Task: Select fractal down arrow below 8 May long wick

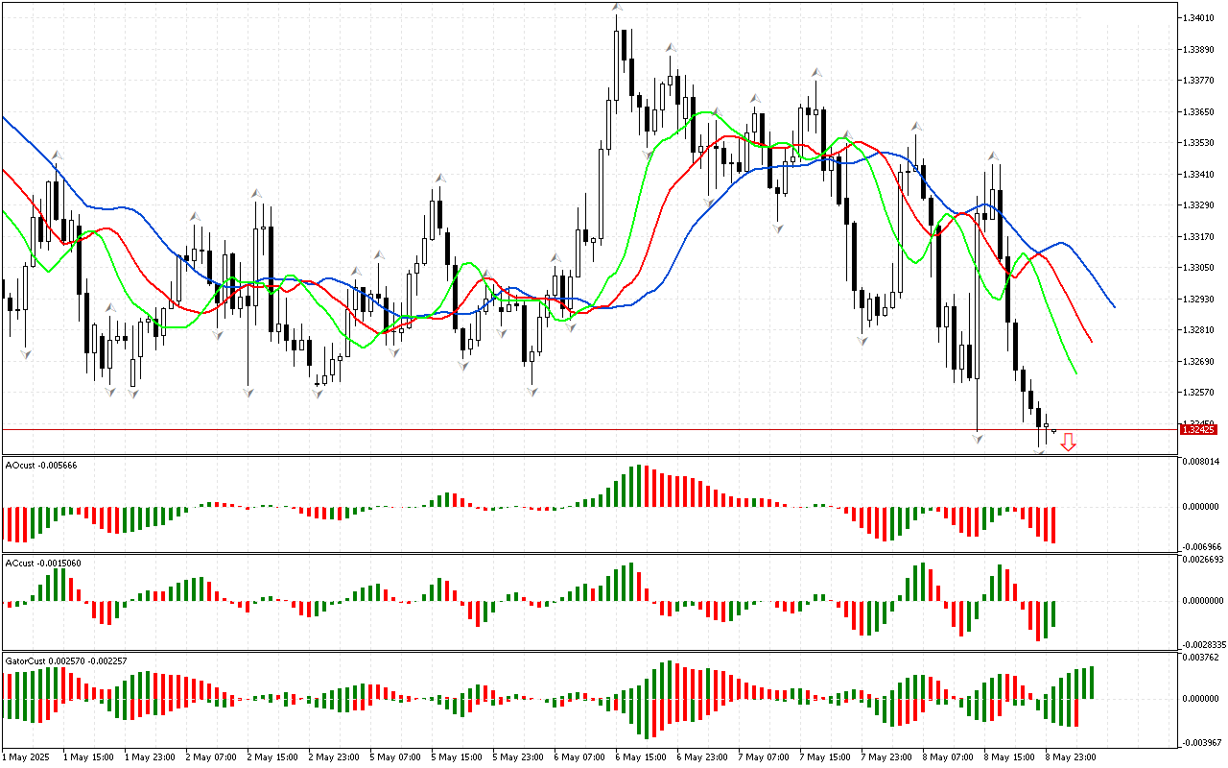Action: [978, 439]
